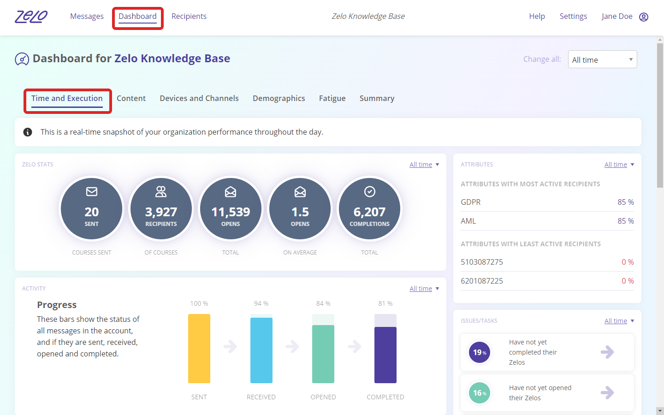
Task: Click the open envelope icon above 1.5
Action: click(300, 192)
